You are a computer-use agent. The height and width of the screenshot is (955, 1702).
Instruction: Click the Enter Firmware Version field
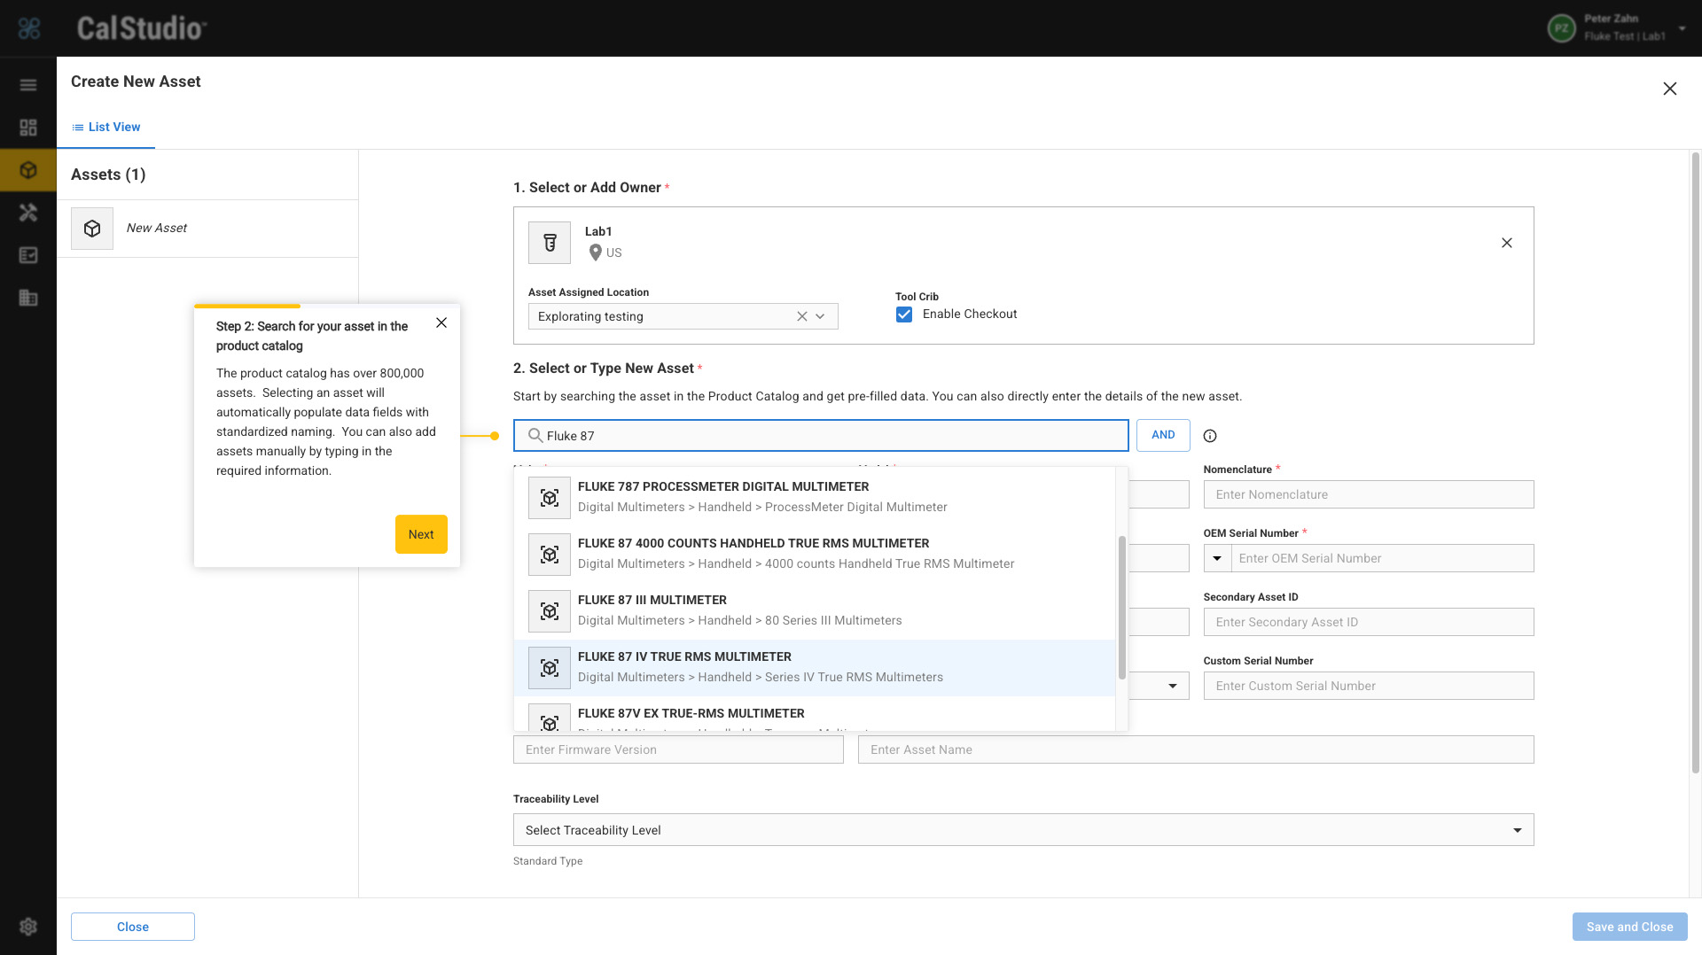tap(678, 749)
